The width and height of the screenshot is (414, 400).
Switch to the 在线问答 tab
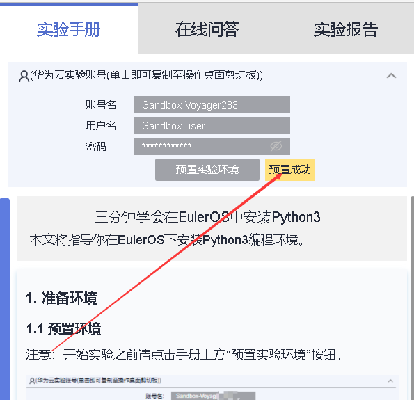coord(207,29)
